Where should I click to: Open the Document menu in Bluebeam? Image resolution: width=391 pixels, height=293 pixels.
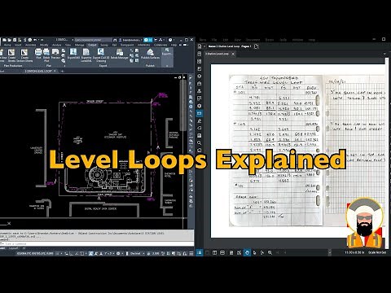click(x=253, y=40)
